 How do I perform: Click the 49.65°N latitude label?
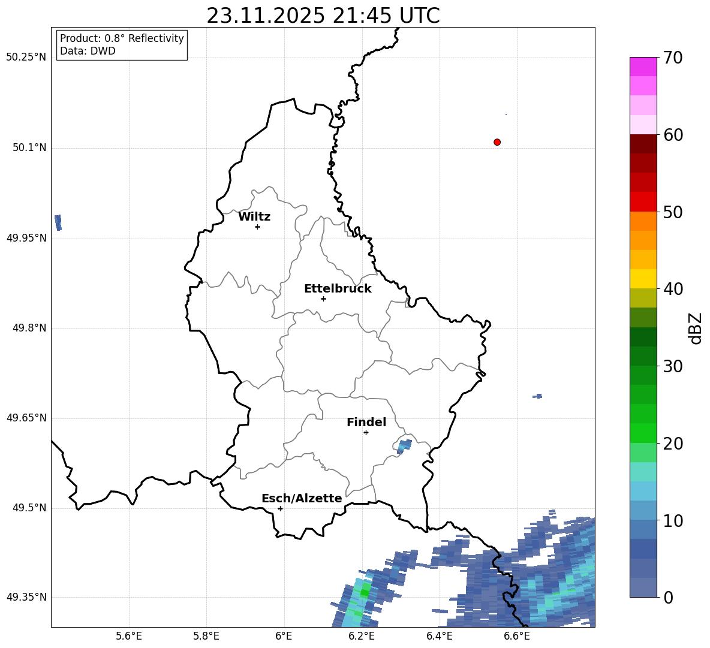tap(26, 418)
